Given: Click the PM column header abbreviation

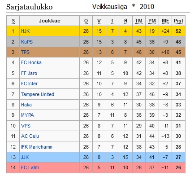Looking at the screenshot, I should 152,21.
